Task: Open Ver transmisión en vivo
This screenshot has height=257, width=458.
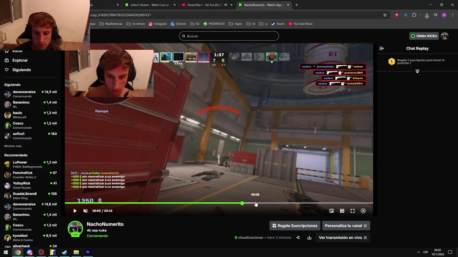Action: click(343, 237)
